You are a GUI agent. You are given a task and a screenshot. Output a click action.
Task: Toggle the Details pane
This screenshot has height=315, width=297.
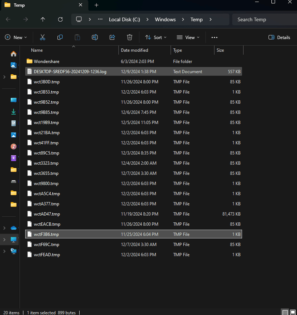[x=279, y=38]
